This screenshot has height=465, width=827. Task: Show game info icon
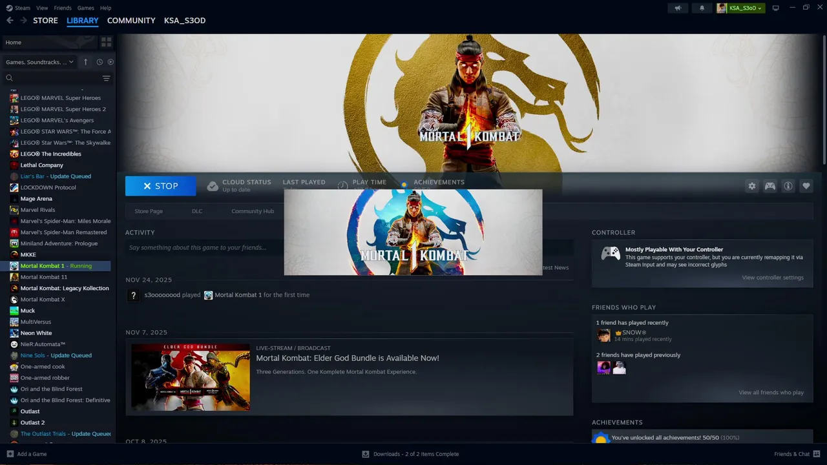788,186
